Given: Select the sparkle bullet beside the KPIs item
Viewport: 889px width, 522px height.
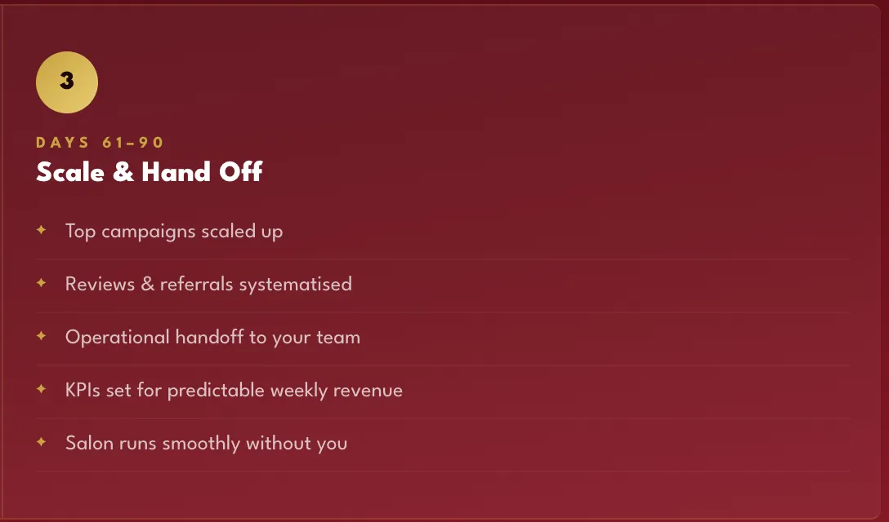Looking at the screenshot, I should pyautogui.click(x=42, y=388).
